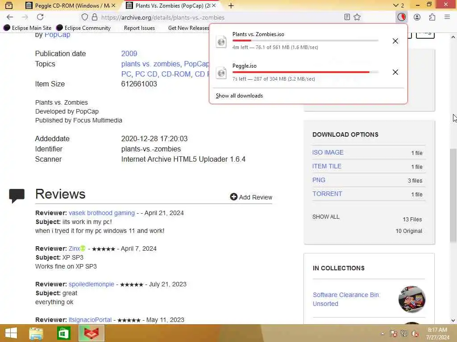Open reviewer spoiledlemonpie profile
Image resolution: width=457 pixels, height=342 pixels.
[x=91, y=284]
